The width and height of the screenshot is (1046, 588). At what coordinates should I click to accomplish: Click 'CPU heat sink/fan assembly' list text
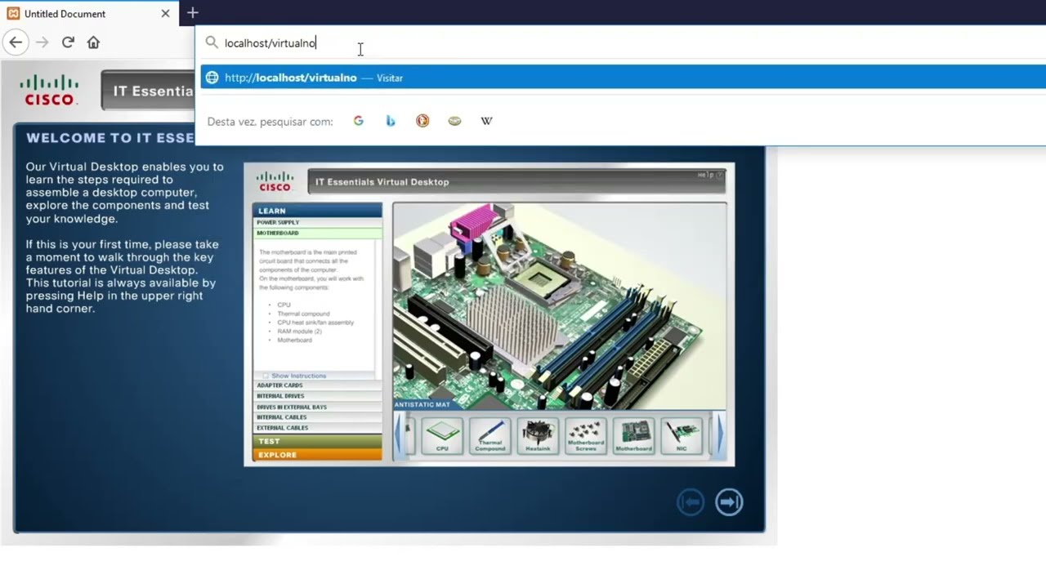315,323
